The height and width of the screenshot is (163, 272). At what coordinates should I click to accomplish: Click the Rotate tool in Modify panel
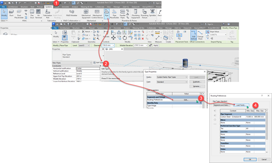point(125,38)
